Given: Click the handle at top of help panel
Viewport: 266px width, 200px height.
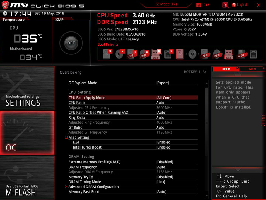Looking at the screenshot, I should [238, 74].
